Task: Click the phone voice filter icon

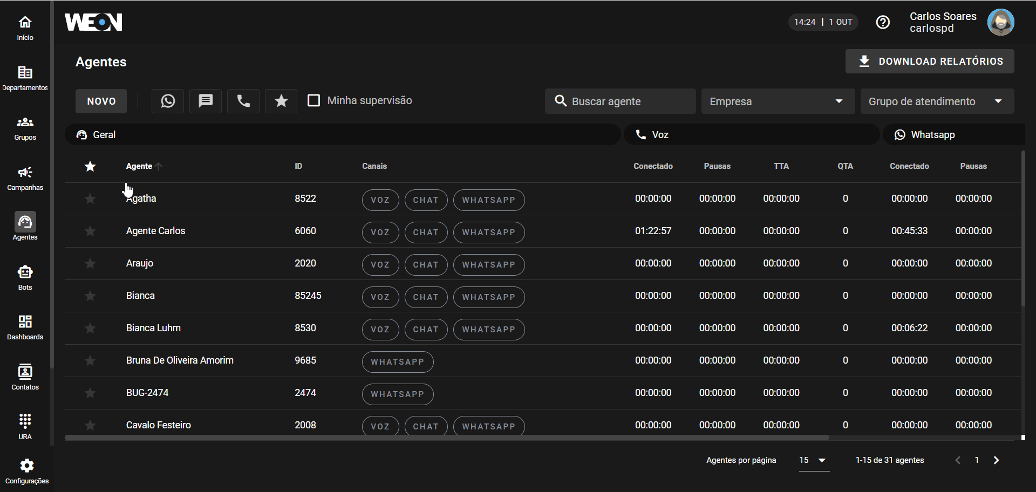Action: click(x=243, y=101)
